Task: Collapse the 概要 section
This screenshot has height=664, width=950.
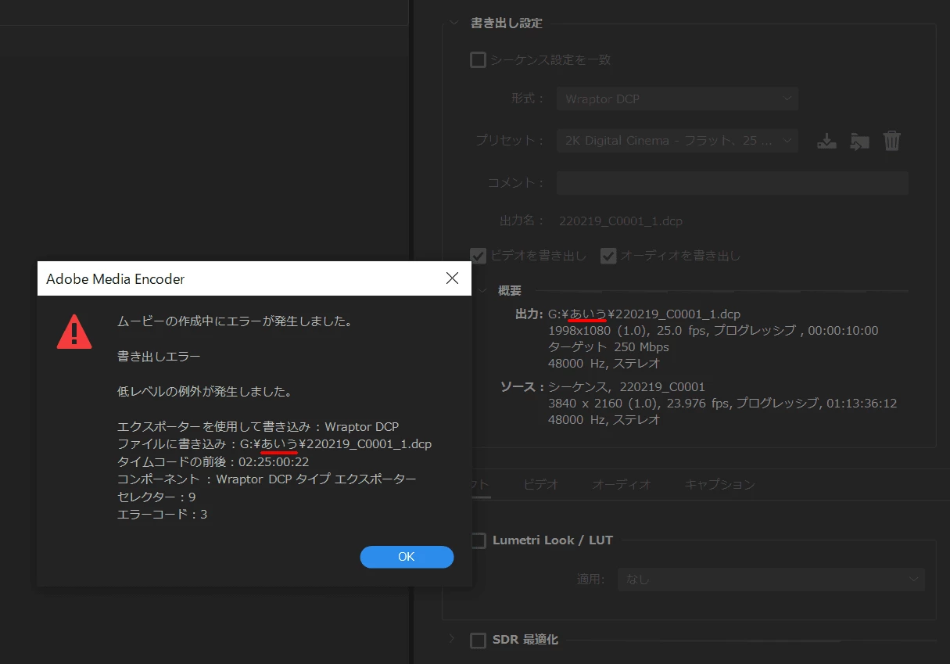Action: point(482,290)
